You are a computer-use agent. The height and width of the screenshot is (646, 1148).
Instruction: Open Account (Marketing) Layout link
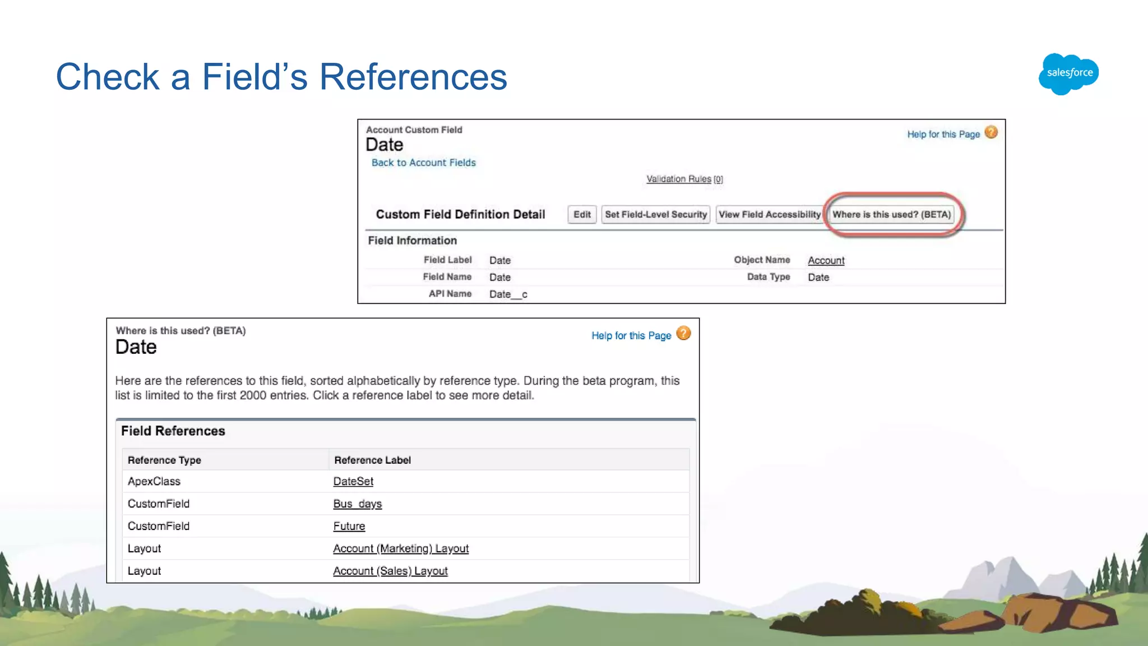coord(401,548)
